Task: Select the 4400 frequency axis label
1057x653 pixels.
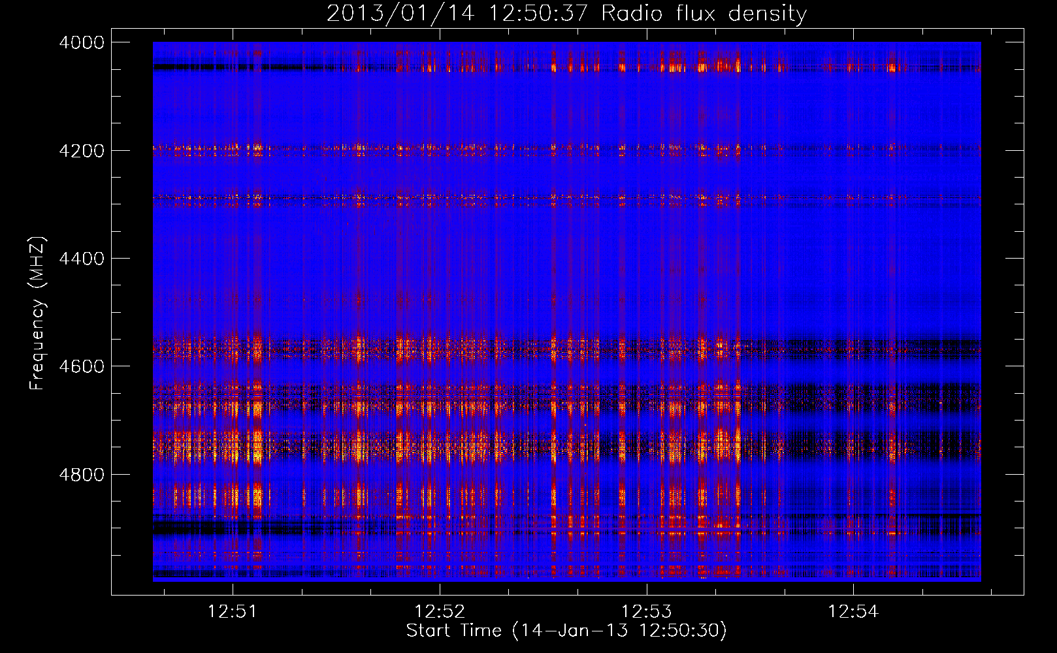Action: point(82,259)
